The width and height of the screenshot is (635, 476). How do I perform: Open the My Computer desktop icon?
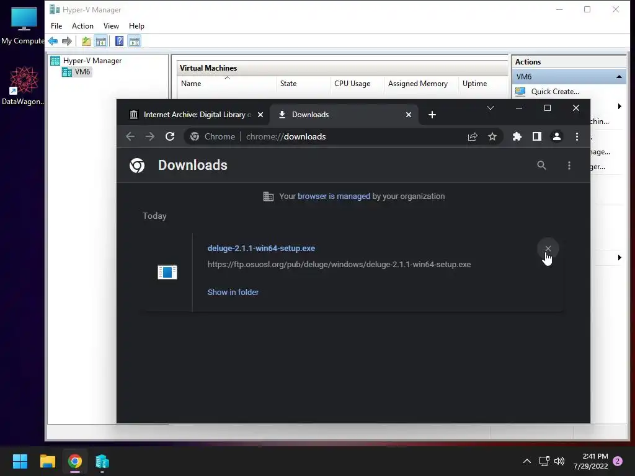(23, 25)
